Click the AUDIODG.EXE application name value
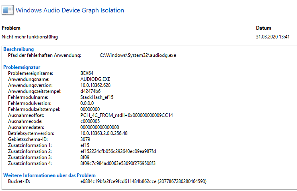The width and height of the screenshot is (297, 191). 95,79
